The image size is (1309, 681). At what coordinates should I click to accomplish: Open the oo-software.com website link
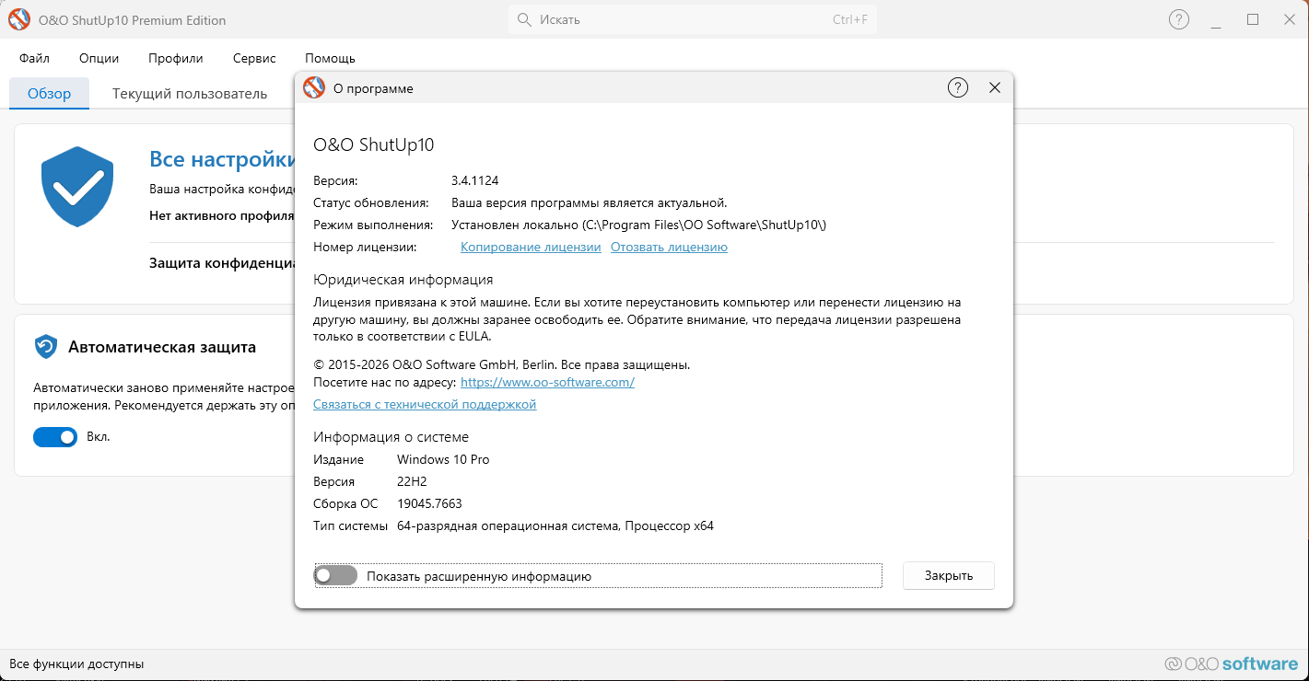click(547, 382)
